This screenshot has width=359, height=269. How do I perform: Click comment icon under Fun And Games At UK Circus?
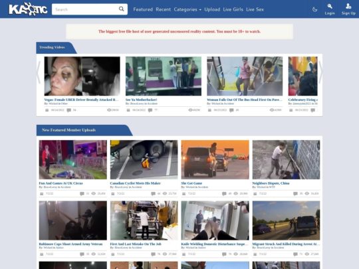pyautogui.click(x=82, y=194)
